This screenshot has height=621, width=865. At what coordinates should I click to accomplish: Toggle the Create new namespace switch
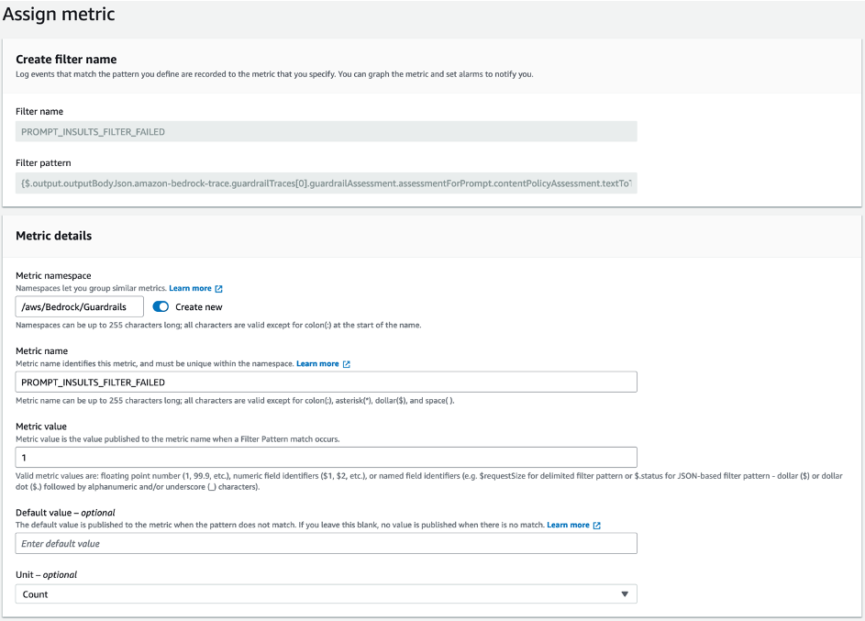pos(161,306)
